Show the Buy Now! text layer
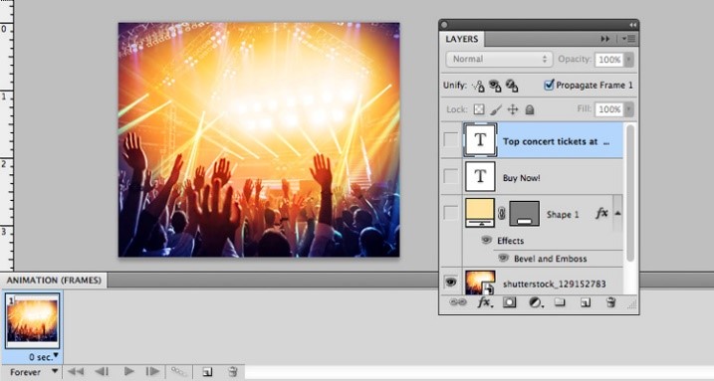Screen dimensions: 714x381 (451, 176)
